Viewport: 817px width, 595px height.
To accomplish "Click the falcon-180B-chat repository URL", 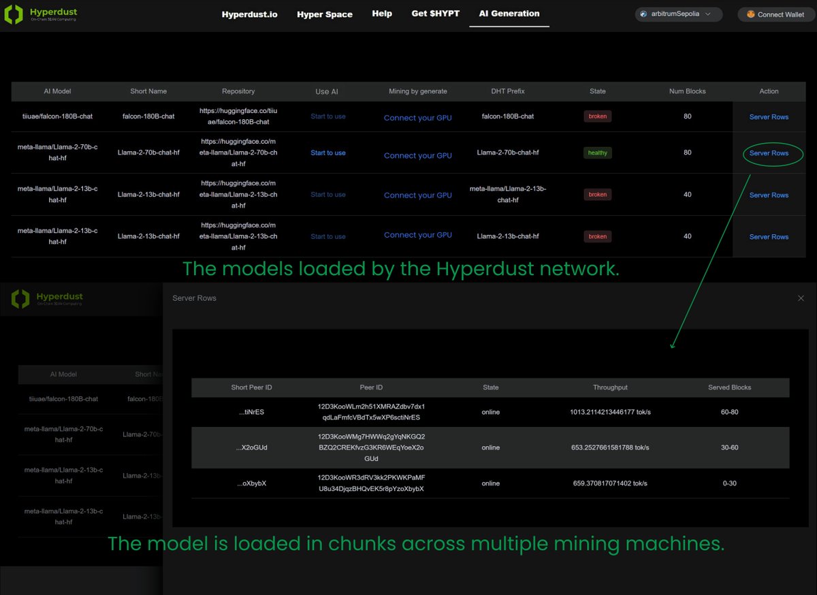I will 238,116.
